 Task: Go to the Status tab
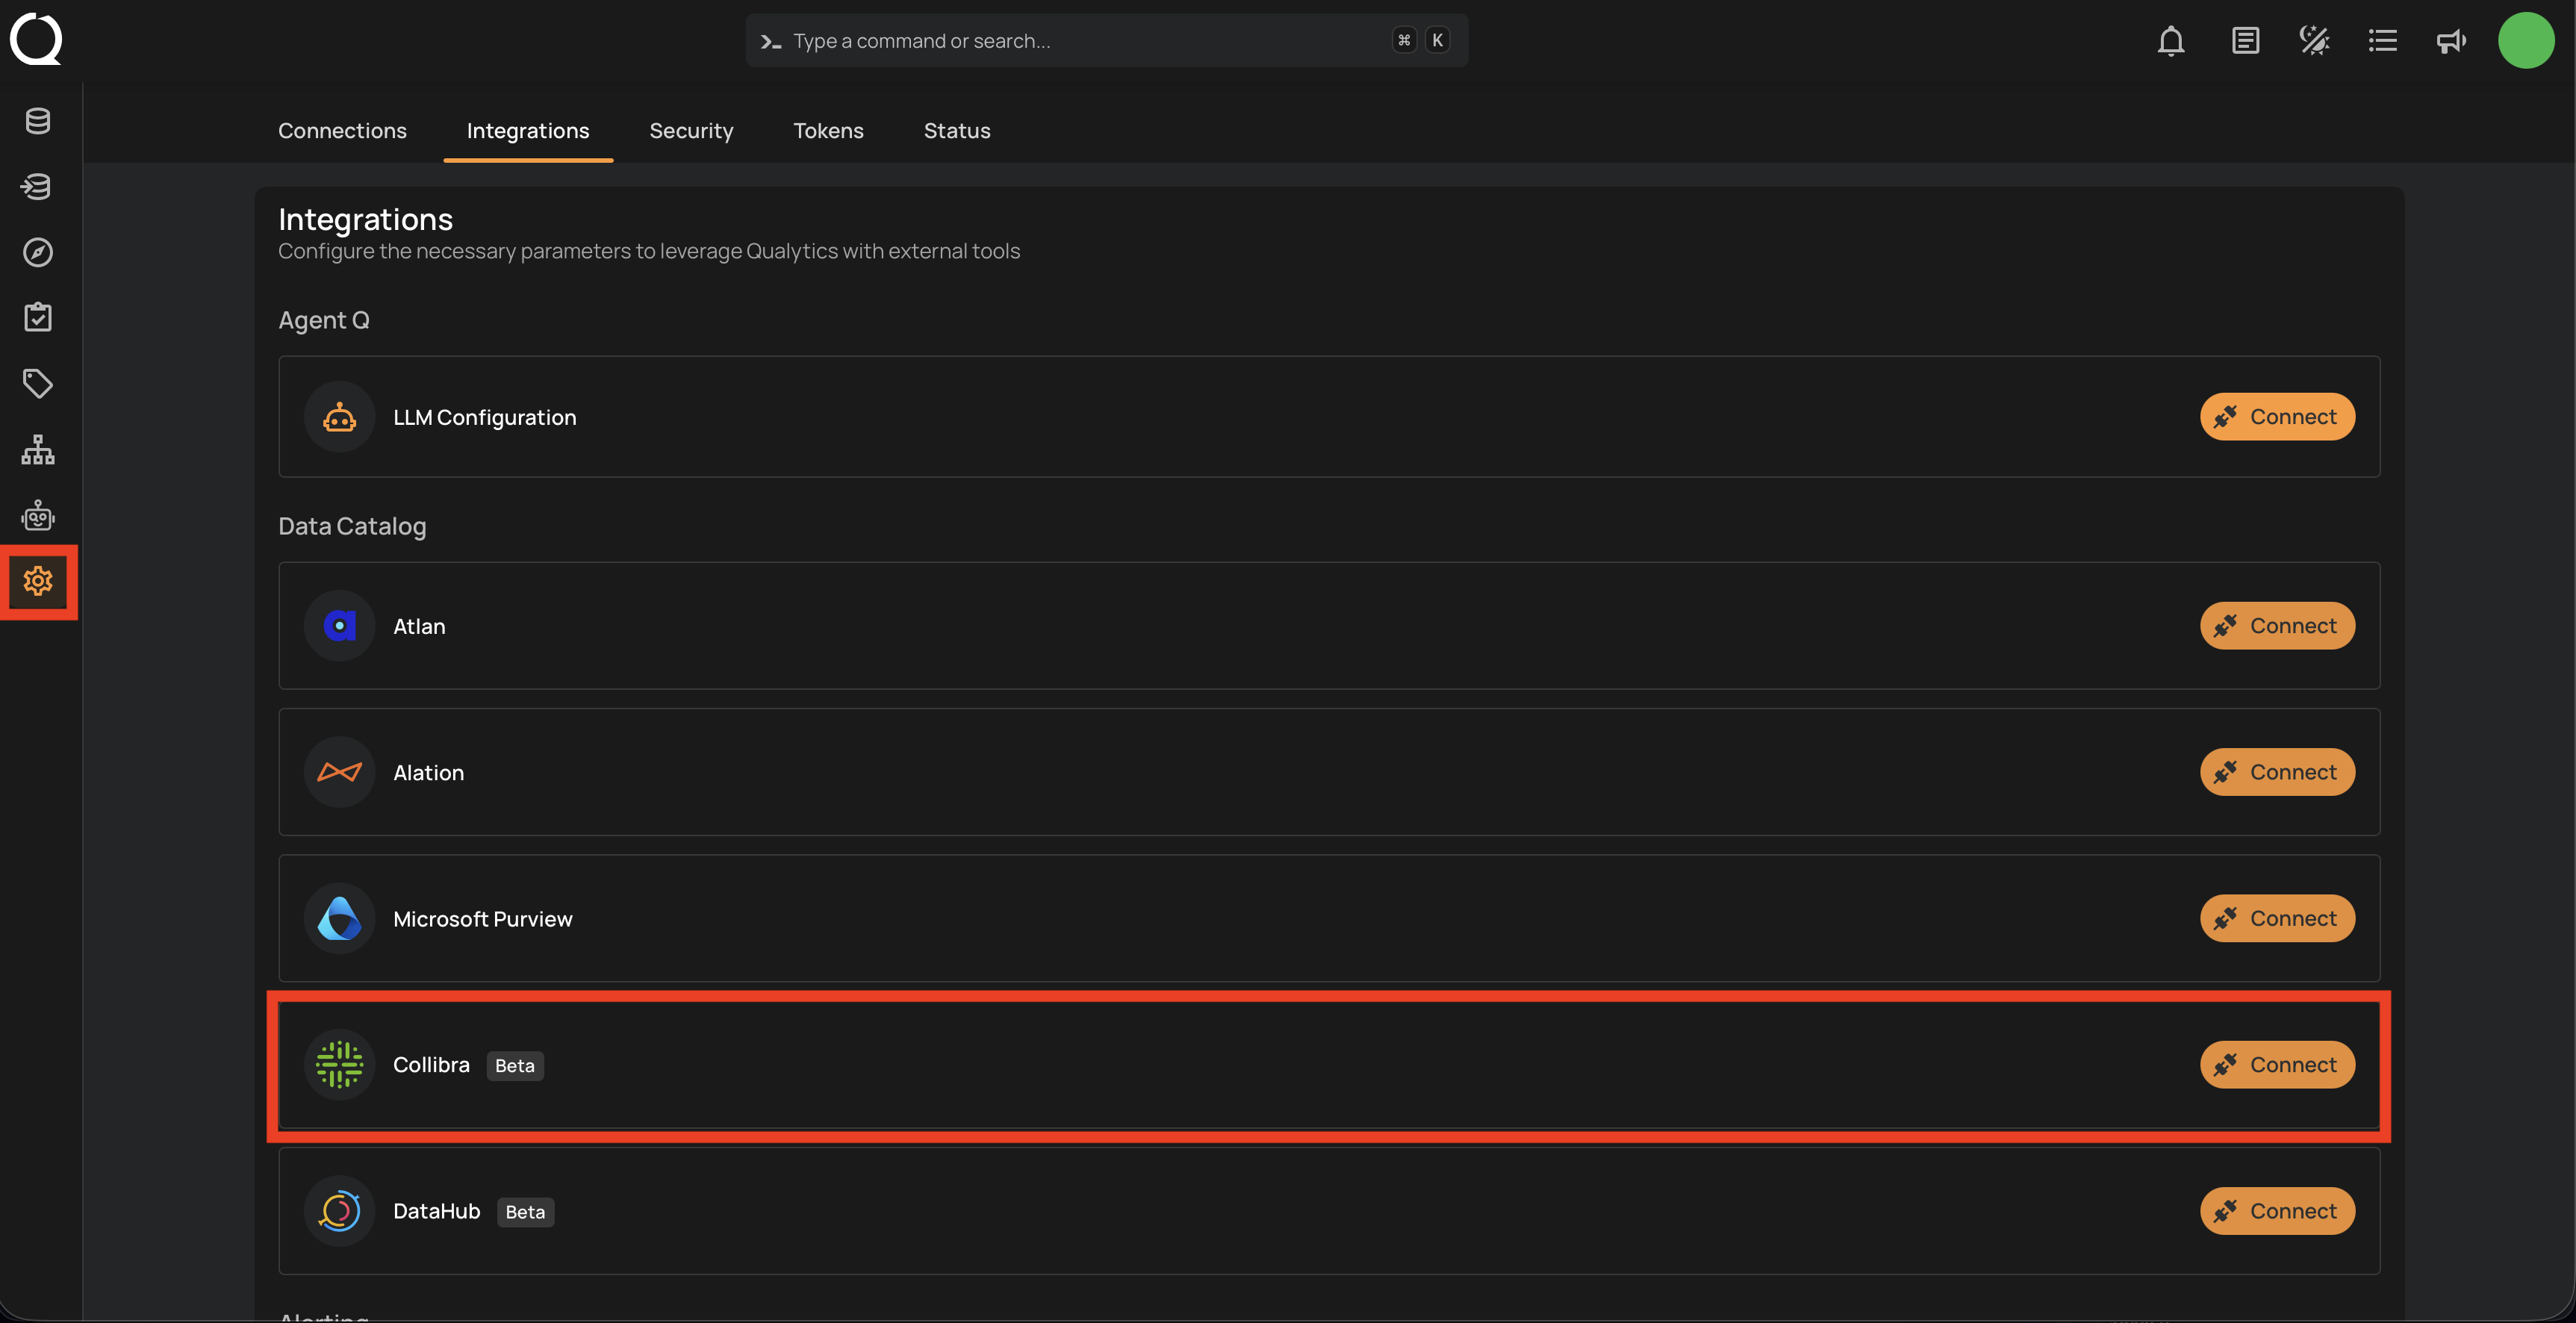[956, 131]
